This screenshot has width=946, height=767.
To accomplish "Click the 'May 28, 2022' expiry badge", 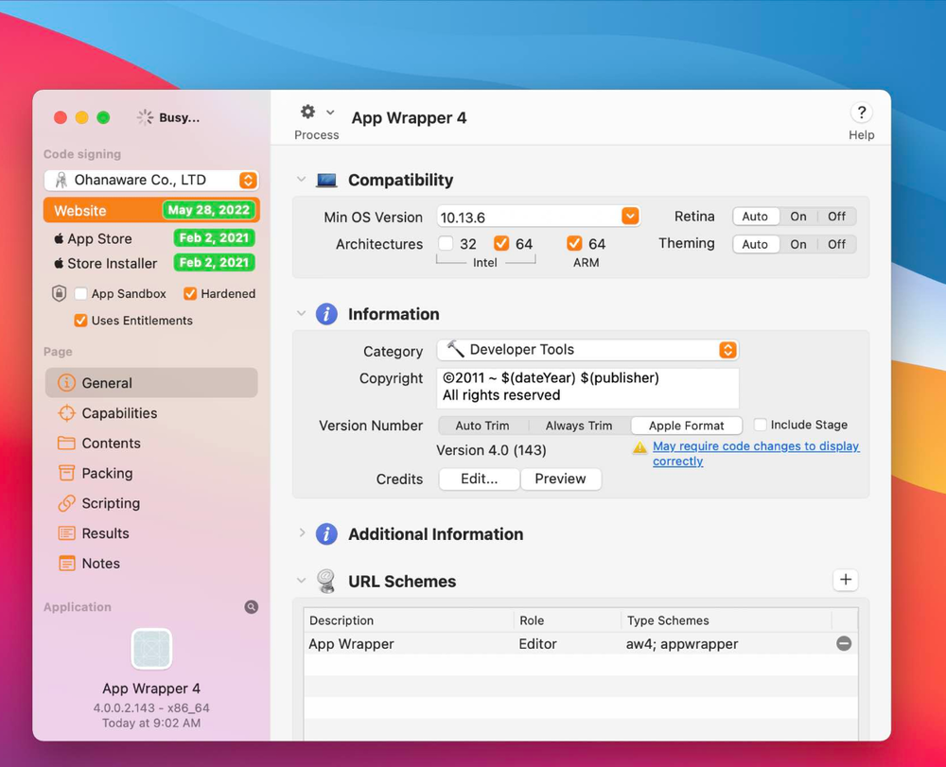I will pos(209,210).
